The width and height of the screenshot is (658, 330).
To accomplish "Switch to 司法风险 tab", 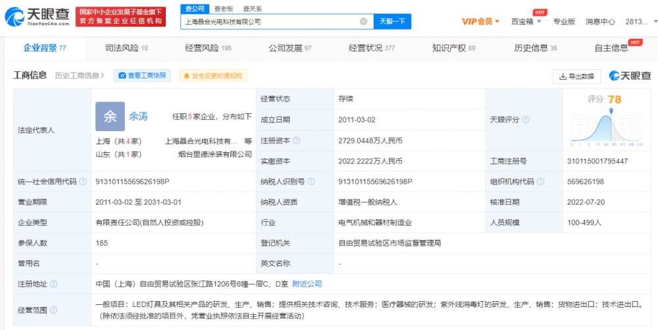I will tap(126, 48).
